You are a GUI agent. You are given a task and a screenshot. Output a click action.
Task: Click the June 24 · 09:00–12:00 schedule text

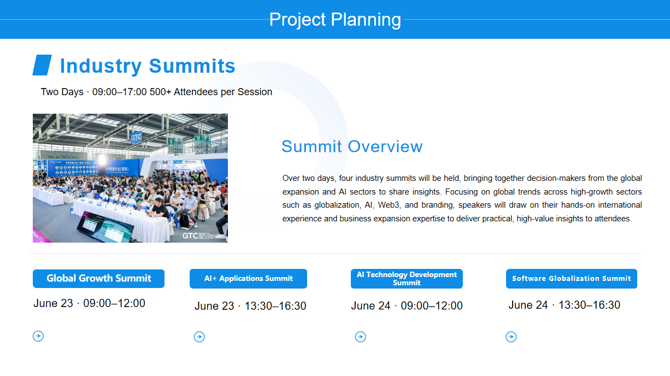[x=407, y=306]
